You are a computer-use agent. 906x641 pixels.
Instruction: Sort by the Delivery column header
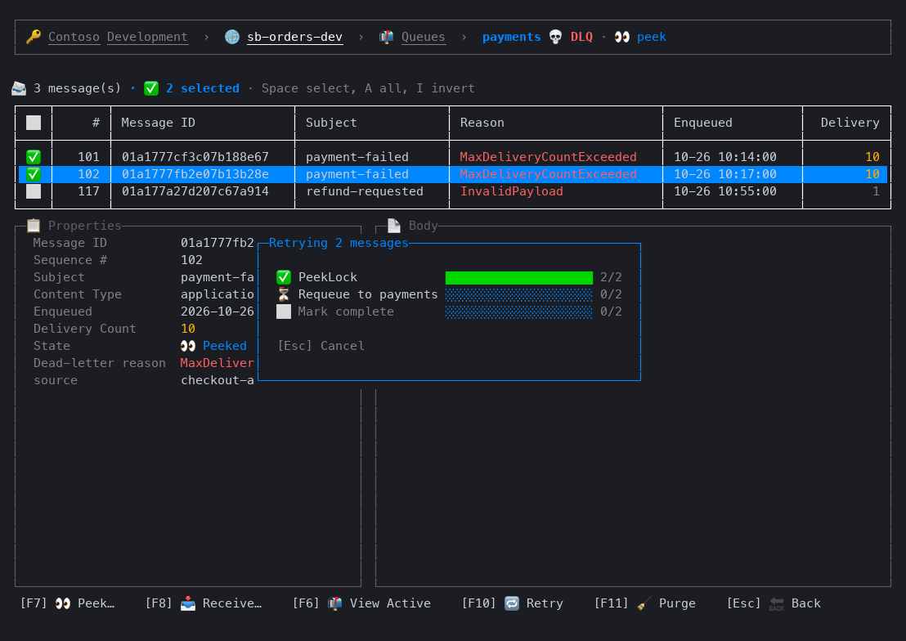[850, 123]
